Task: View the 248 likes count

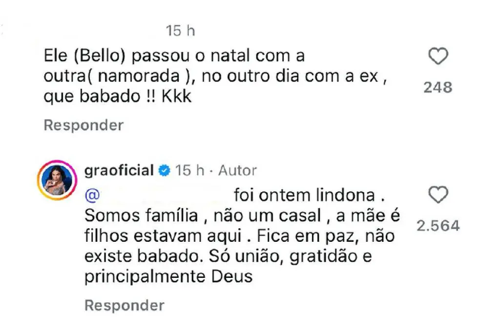Action: tap(438, 88)
